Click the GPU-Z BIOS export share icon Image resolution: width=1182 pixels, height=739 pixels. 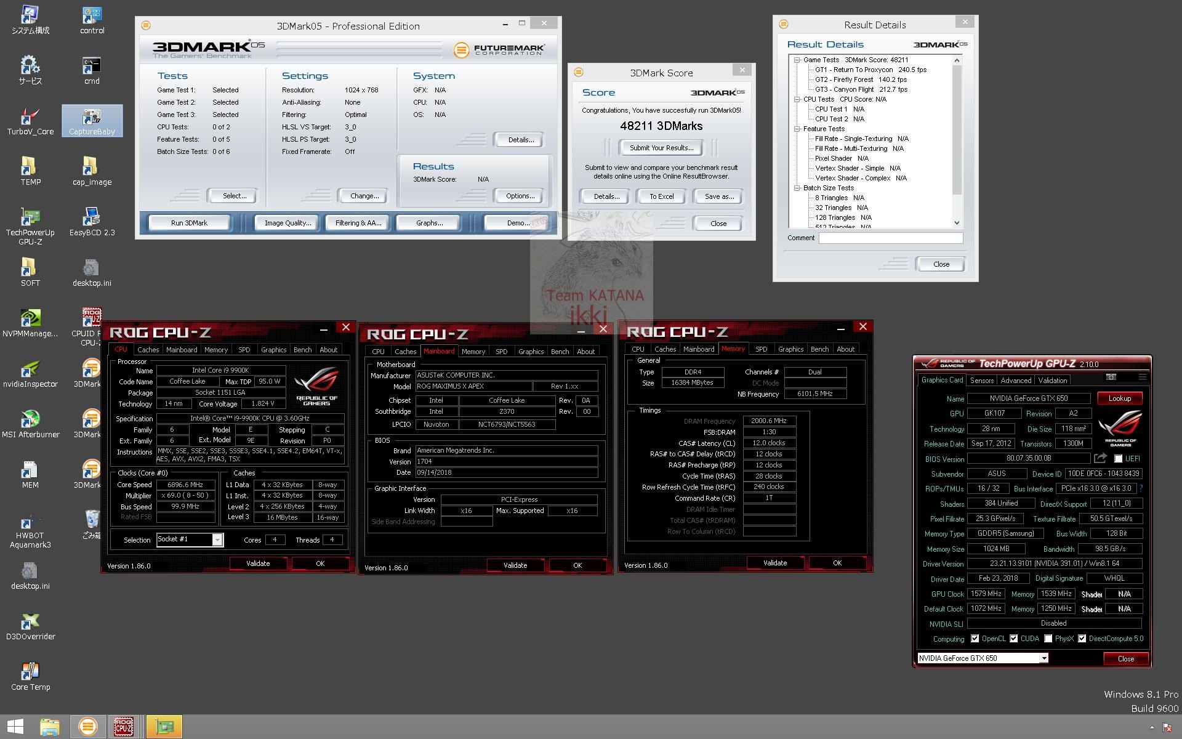tap(1100, 458)
